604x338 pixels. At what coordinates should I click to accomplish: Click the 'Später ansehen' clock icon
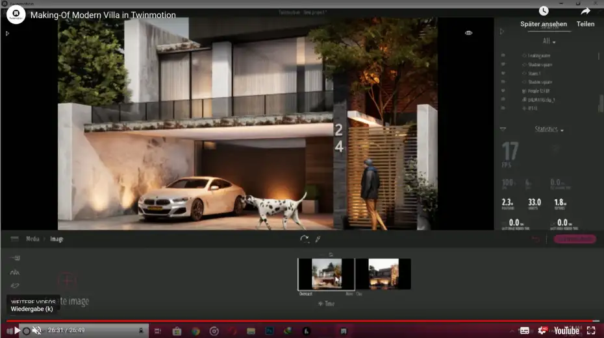pos(544,11)
